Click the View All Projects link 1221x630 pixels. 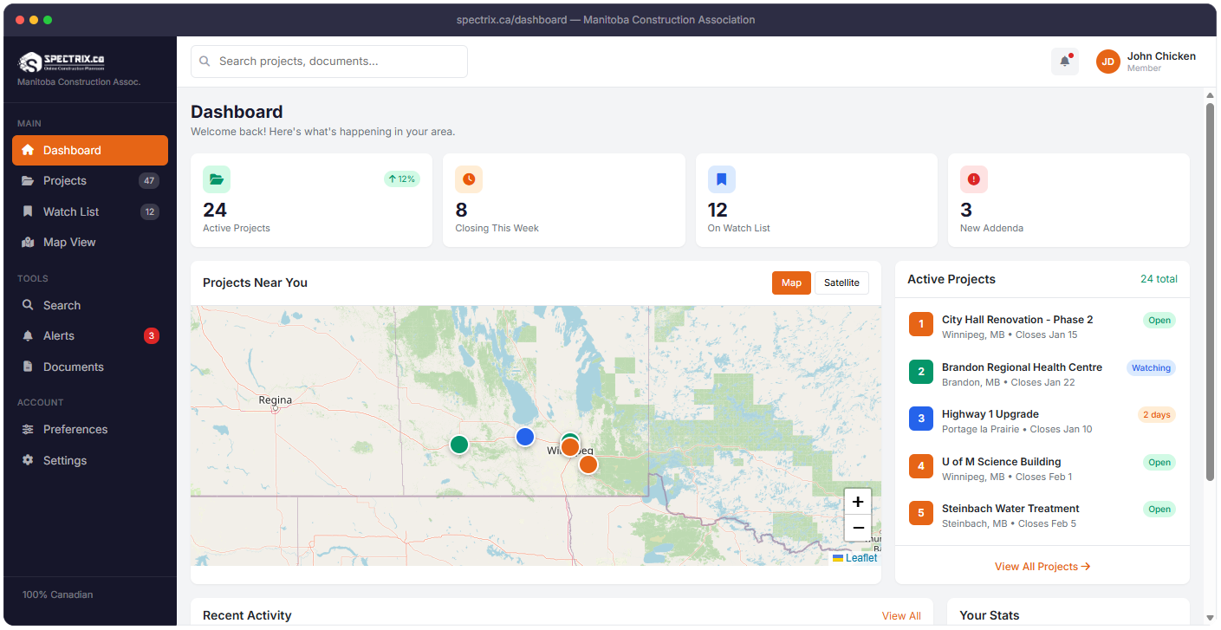(x=1042, y=566)
